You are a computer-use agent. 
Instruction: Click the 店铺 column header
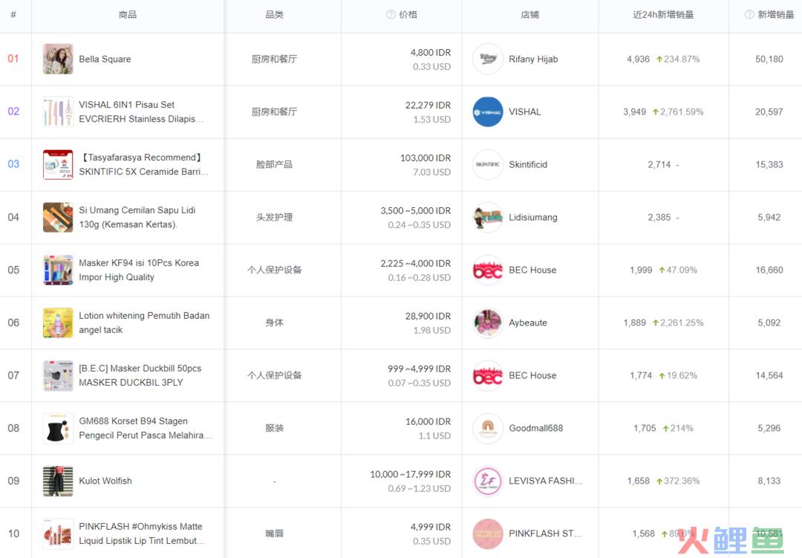point(530,14)
